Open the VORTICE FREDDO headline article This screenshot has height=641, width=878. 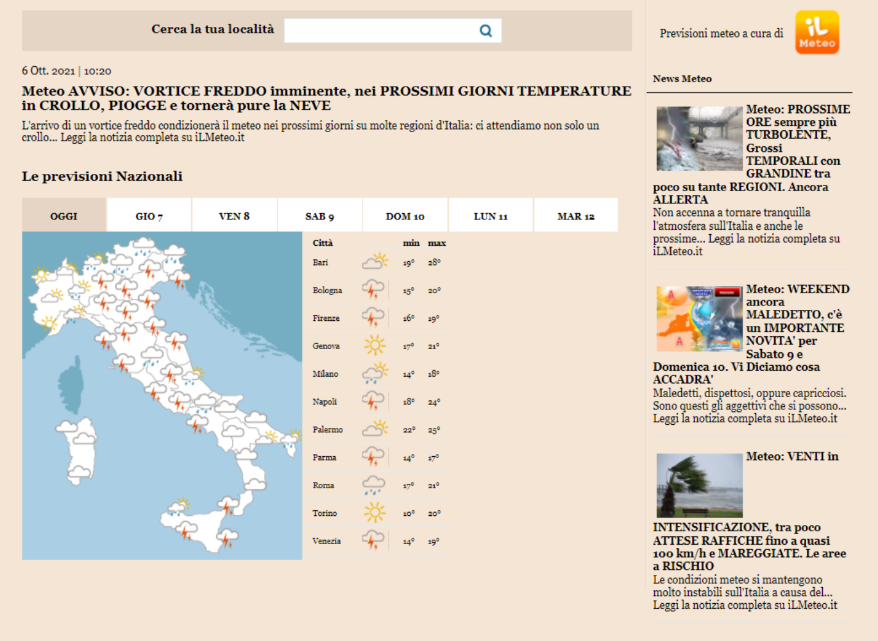tap(326, 98)
